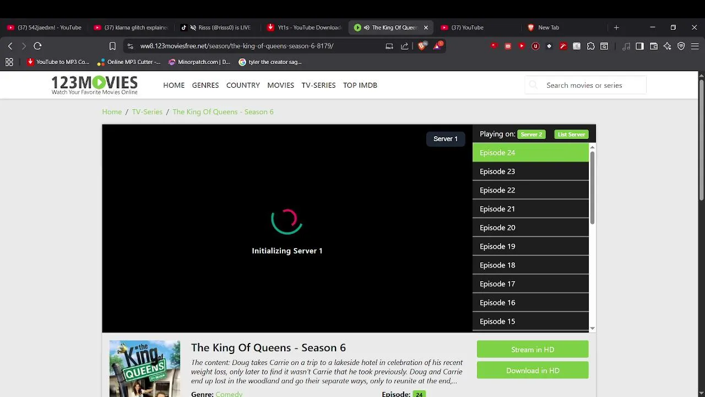Image resolution: width=705 pixels, height=397 pixels.
Task: Open the Comedy genre link
Action: coord(229,394)
